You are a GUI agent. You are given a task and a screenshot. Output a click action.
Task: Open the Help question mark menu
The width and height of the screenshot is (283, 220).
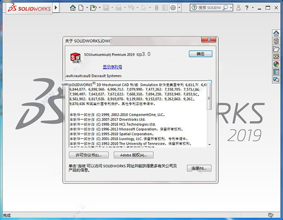pyautogui.click(x=247, y=8)
